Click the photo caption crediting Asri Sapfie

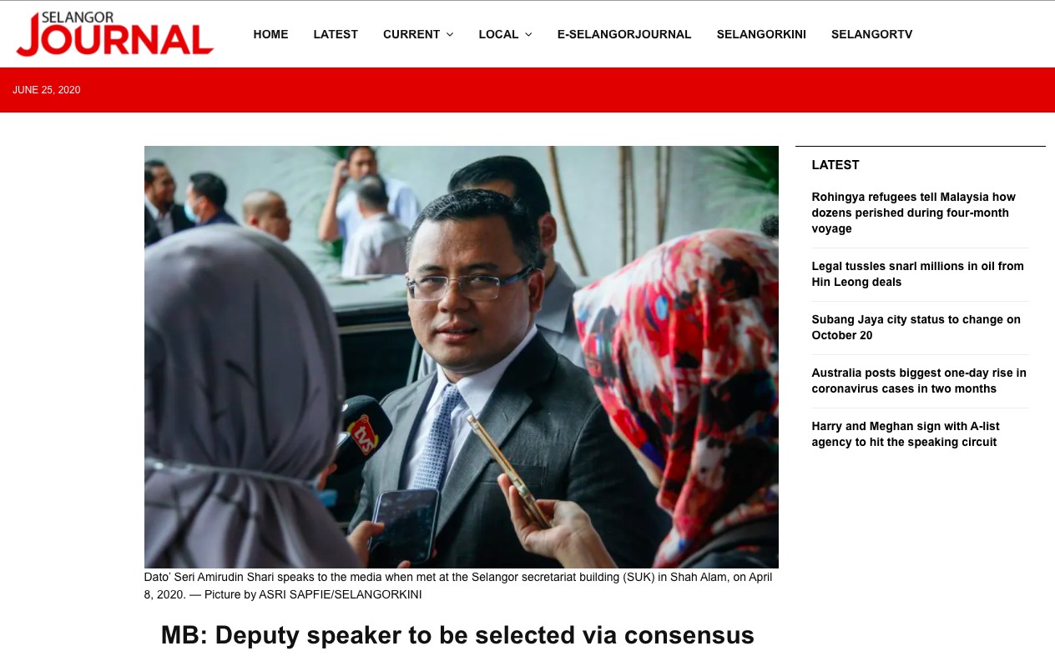(458, 586)
